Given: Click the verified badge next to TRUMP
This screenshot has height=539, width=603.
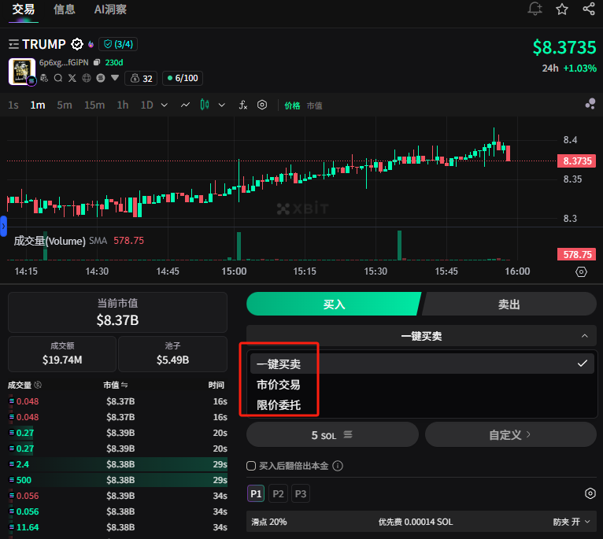Looking at the screenshot, I should pyautogui.click(x=77, y=44).
